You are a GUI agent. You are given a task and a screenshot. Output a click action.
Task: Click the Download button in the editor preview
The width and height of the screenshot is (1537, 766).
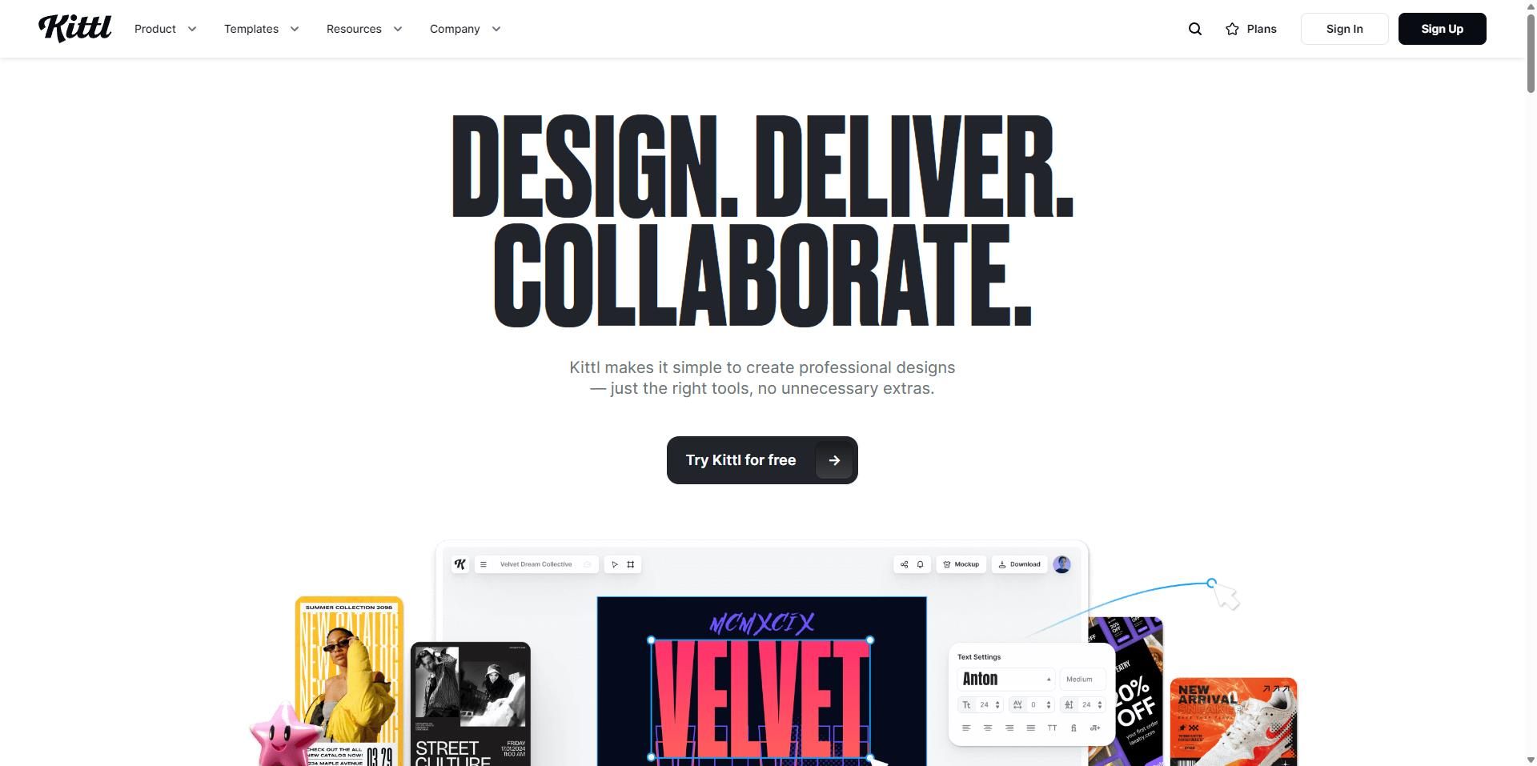[1019, 564]
